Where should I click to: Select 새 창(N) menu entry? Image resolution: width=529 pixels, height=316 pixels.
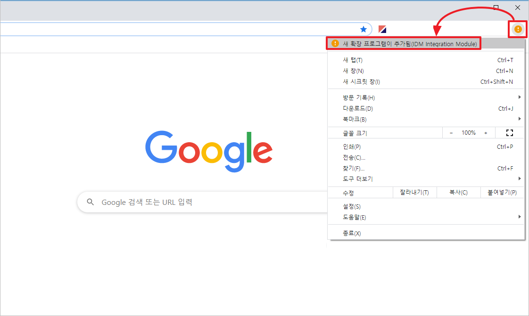click(x=426, y=71)
